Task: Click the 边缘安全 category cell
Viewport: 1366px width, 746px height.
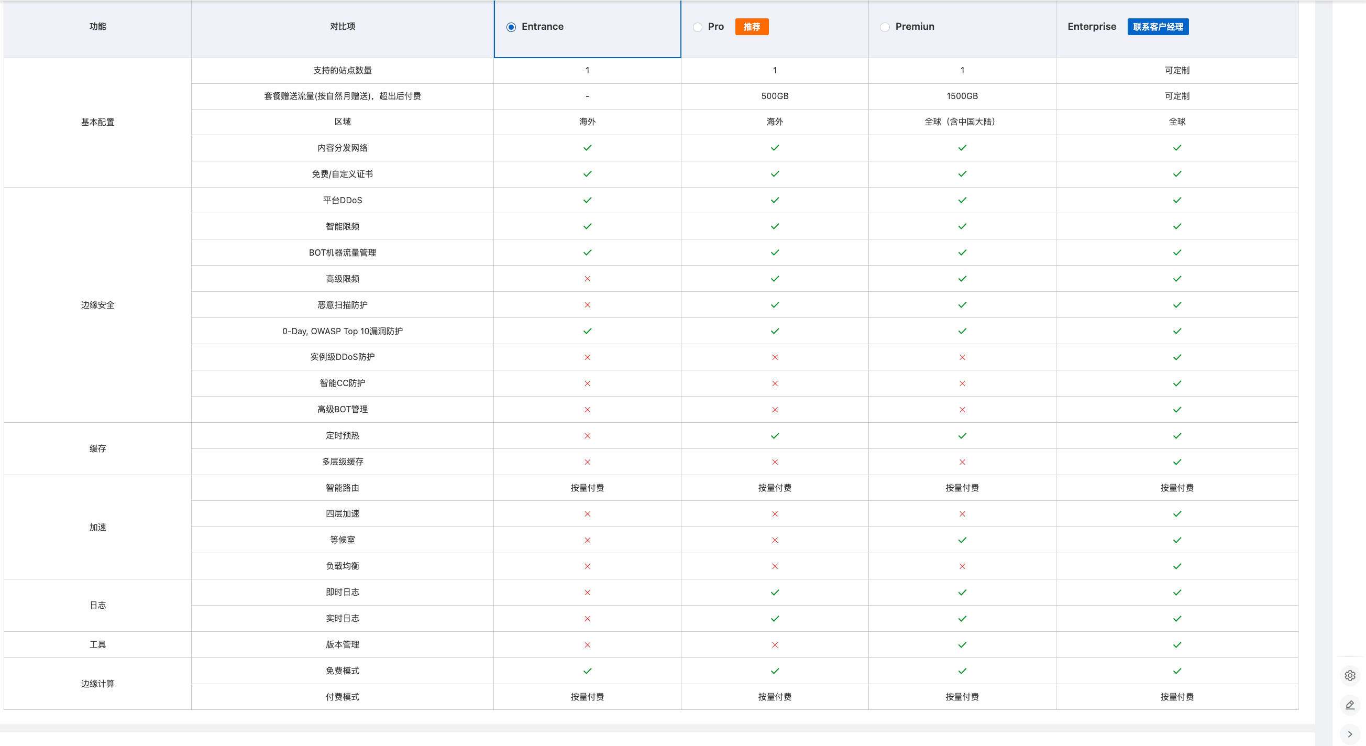Action: point(97,305)
